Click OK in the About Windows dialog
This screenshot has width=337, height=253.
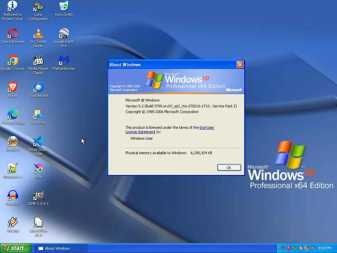[x=229, y=168]
